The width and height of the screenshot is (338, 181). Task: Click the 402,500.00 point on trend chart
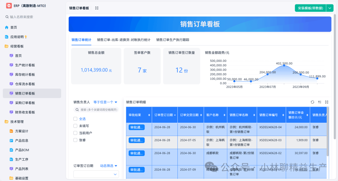click(x=284, y=65)
